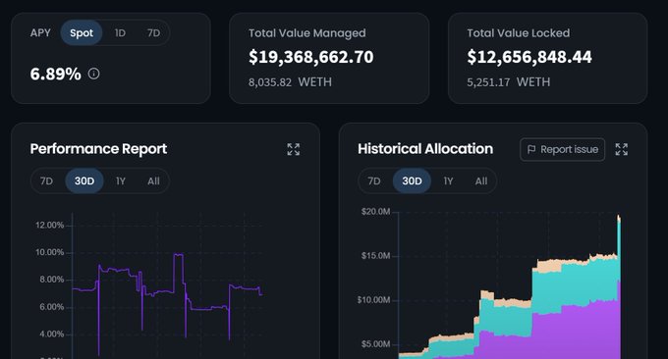668x359 pixels.
Task: Click the $15.0M axis label
Action: [375, 256]
